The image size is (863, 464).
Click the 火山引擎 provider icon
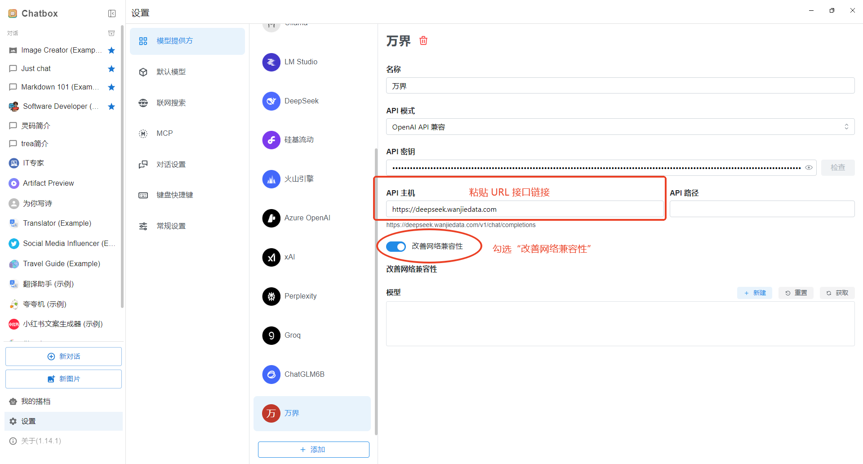(271, 179)
